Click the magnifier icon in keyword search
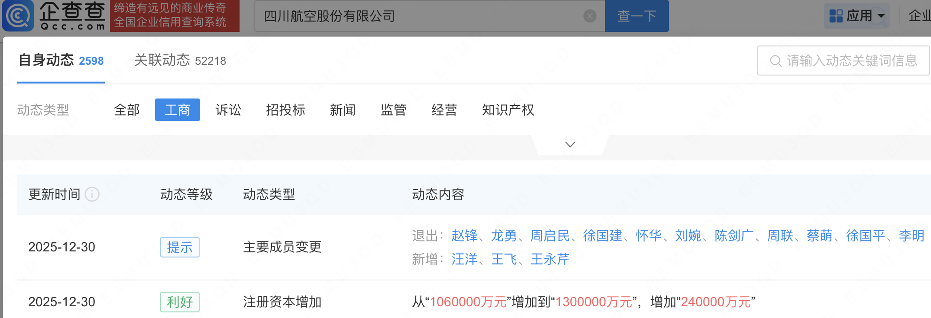Screen dimensions: 931x318 tap(776, 61)
